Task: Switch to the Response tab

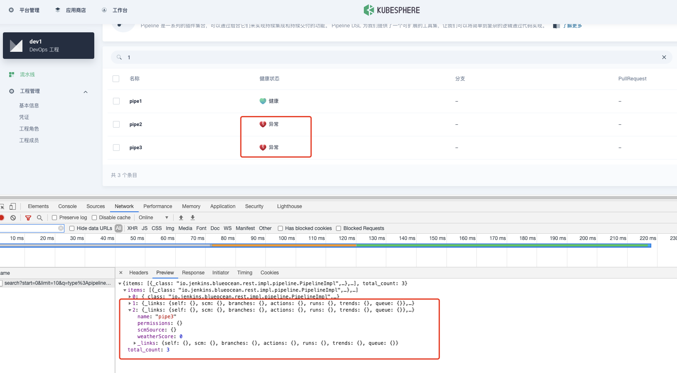Action: [193, 272]
